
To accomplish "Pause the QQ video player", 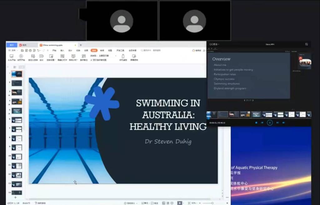I will (x=270, y=123).
